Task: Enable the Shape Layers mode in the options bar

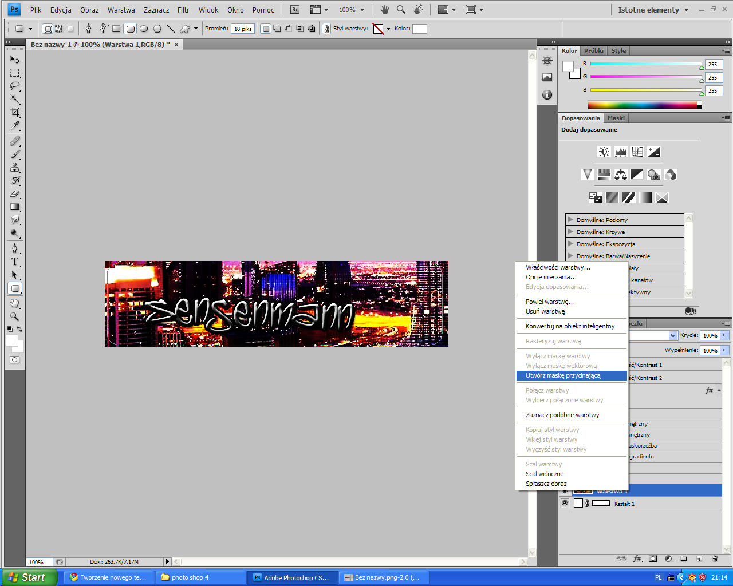Action: pos(48,29)
